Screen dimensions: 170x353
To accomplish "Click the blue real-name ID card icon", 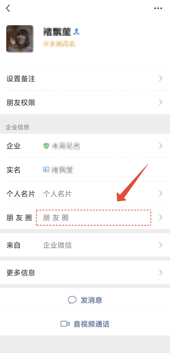I will point(46,169).
